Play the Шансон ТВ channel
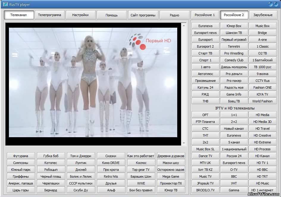The width and height of the screenshot is (281, 197). (234, 33)
